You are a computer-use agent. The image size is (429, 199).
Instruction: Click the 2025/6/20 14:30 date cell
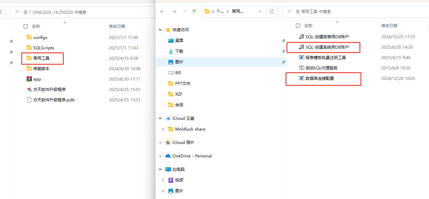coord(397,47)
